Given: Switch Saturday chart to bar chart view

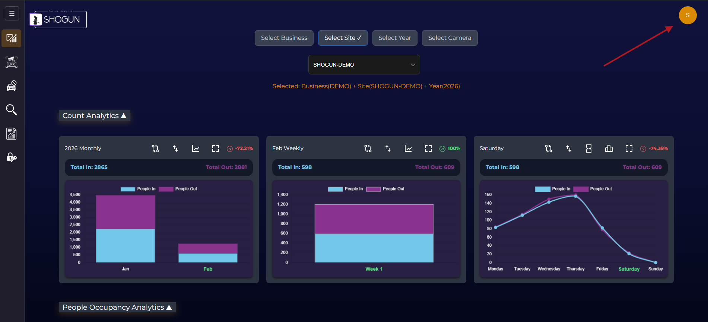Looking at the screenshot, I should click(x=609, y=149).
